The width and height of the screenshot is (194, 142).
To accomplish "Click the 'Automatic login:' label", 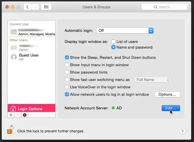I will click(x=79, y=31).
